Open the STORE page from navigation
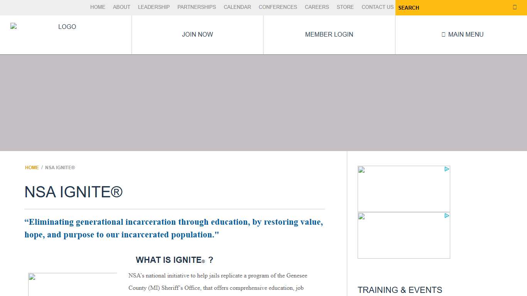 (x=345, y=7)
